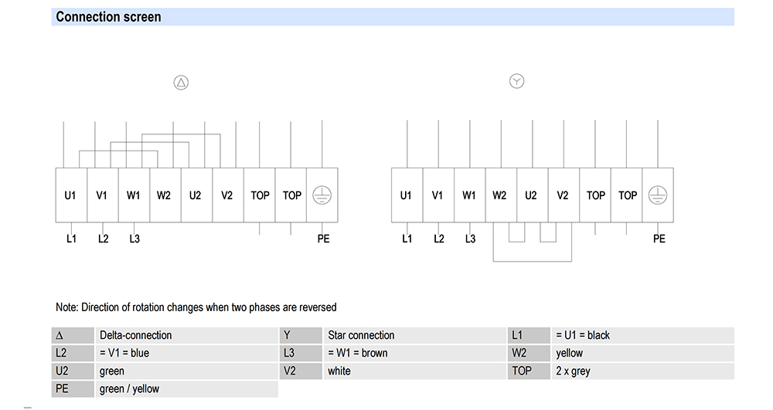Click the '2 x grey' legend cell
The image size is (773, 410).
point(573,371)
